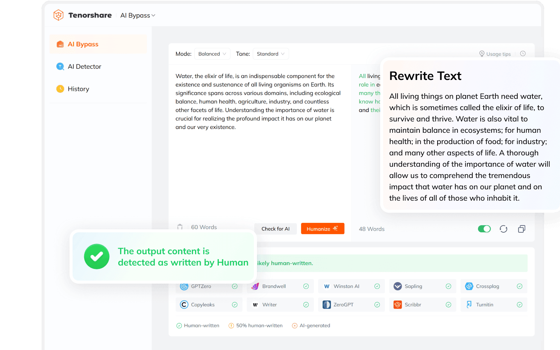Select AI Bypass in the sidebar
Viewport: 560px width, 350px height.
click(x=98, y=44)
